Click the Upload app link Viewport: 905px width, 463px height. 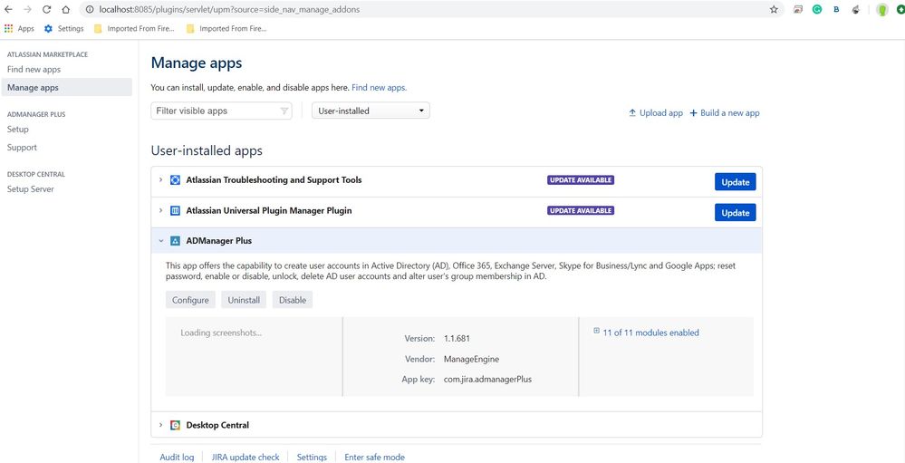[x=656, y=113]
